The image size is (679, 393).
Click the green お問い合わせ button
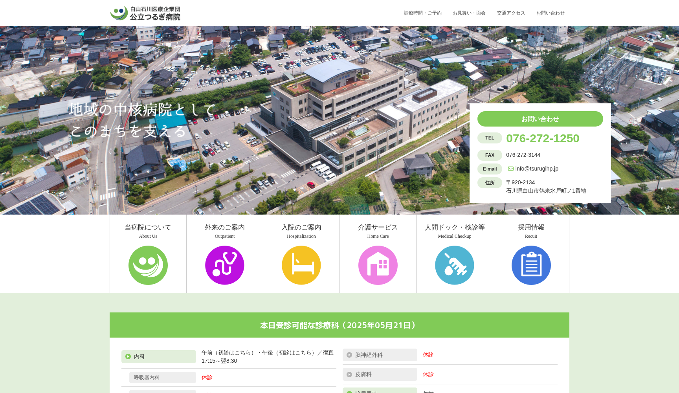[x=540, y=119]
